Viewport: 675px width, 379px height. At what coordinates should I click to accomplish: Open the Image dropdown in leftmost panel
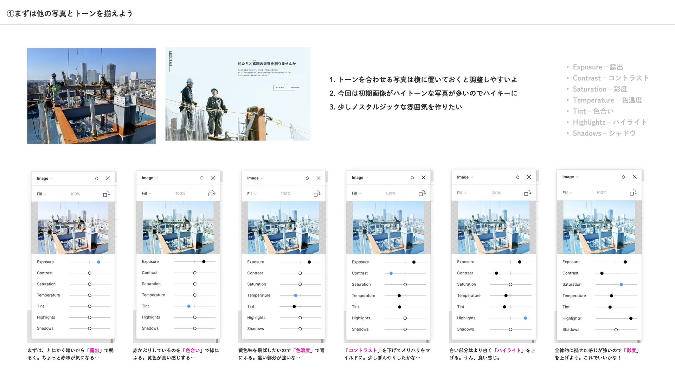pyautogui.click(x=45, y=179)
